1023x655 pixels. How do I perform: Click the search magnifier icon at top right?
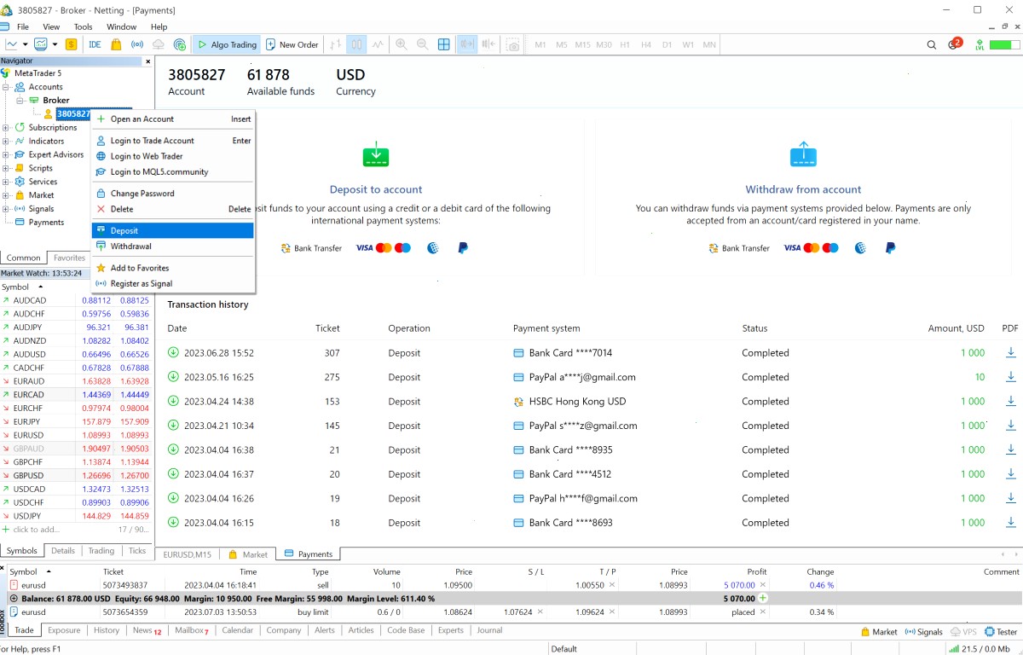click(932, 44)
